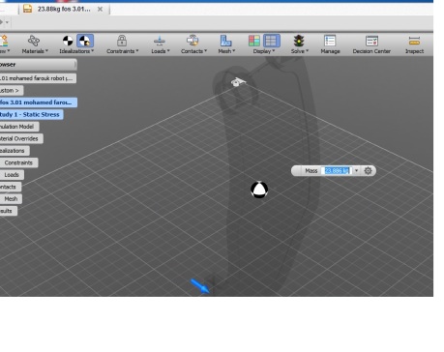444x352 pixels.
Task: Select the Material Overrides browser node
Action: pyautogui.click(x=21, y=138)
